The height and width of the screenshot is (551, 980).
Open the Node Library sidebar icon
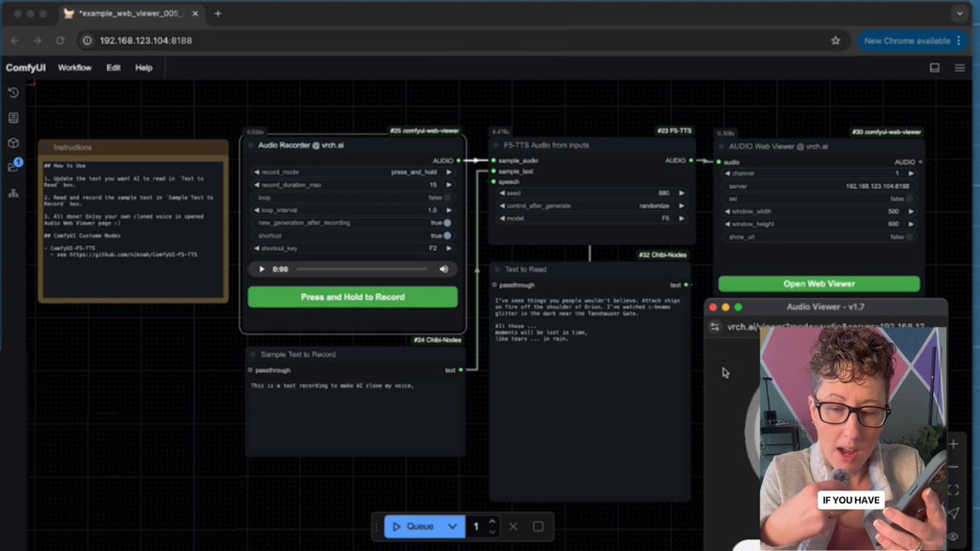tap(13, 118)
